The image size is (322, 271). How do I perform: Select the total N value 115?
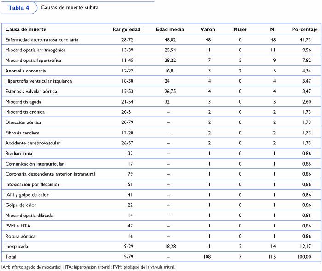coord(272,257)
